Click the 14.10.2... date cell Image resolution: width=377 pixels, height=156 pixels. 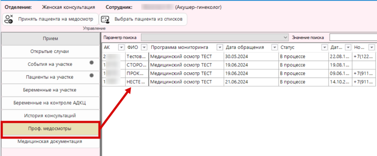340,82
